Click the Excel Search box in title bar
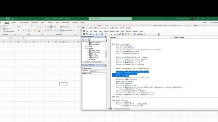Image resolution: width=218 pixels, height=122 pixels. (x=110, y=18)
